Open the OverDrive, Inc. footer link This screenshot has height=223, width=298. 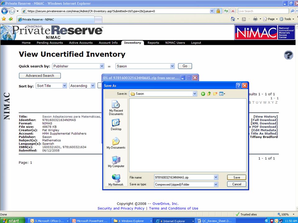165,204
